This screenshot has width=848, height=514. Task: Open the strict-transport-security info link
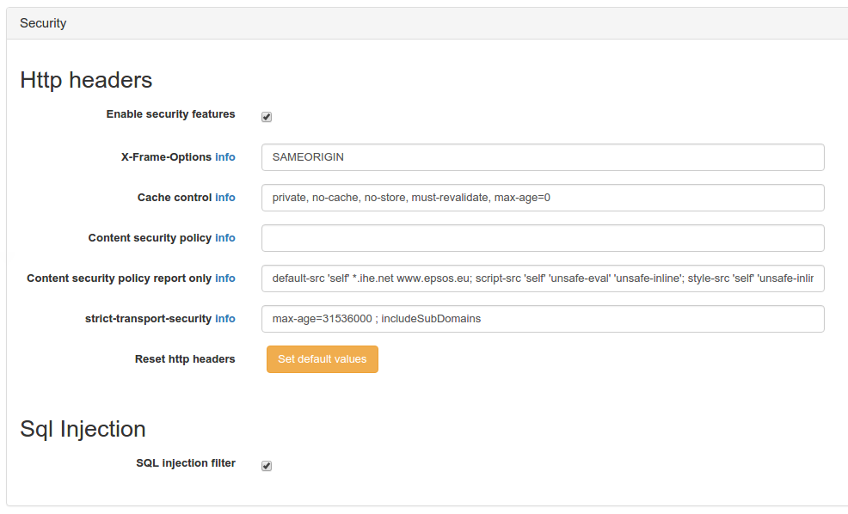click(x=224, y=319)
